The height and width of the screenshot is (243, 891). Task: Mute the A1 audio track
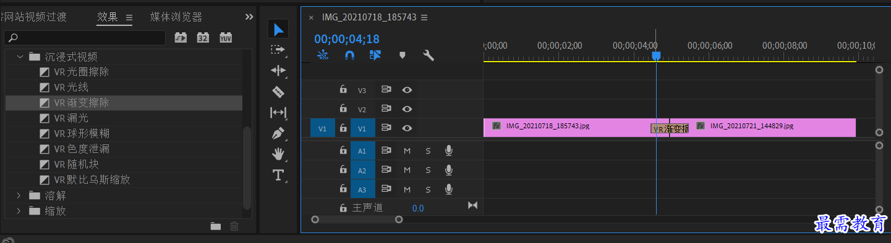407,150
